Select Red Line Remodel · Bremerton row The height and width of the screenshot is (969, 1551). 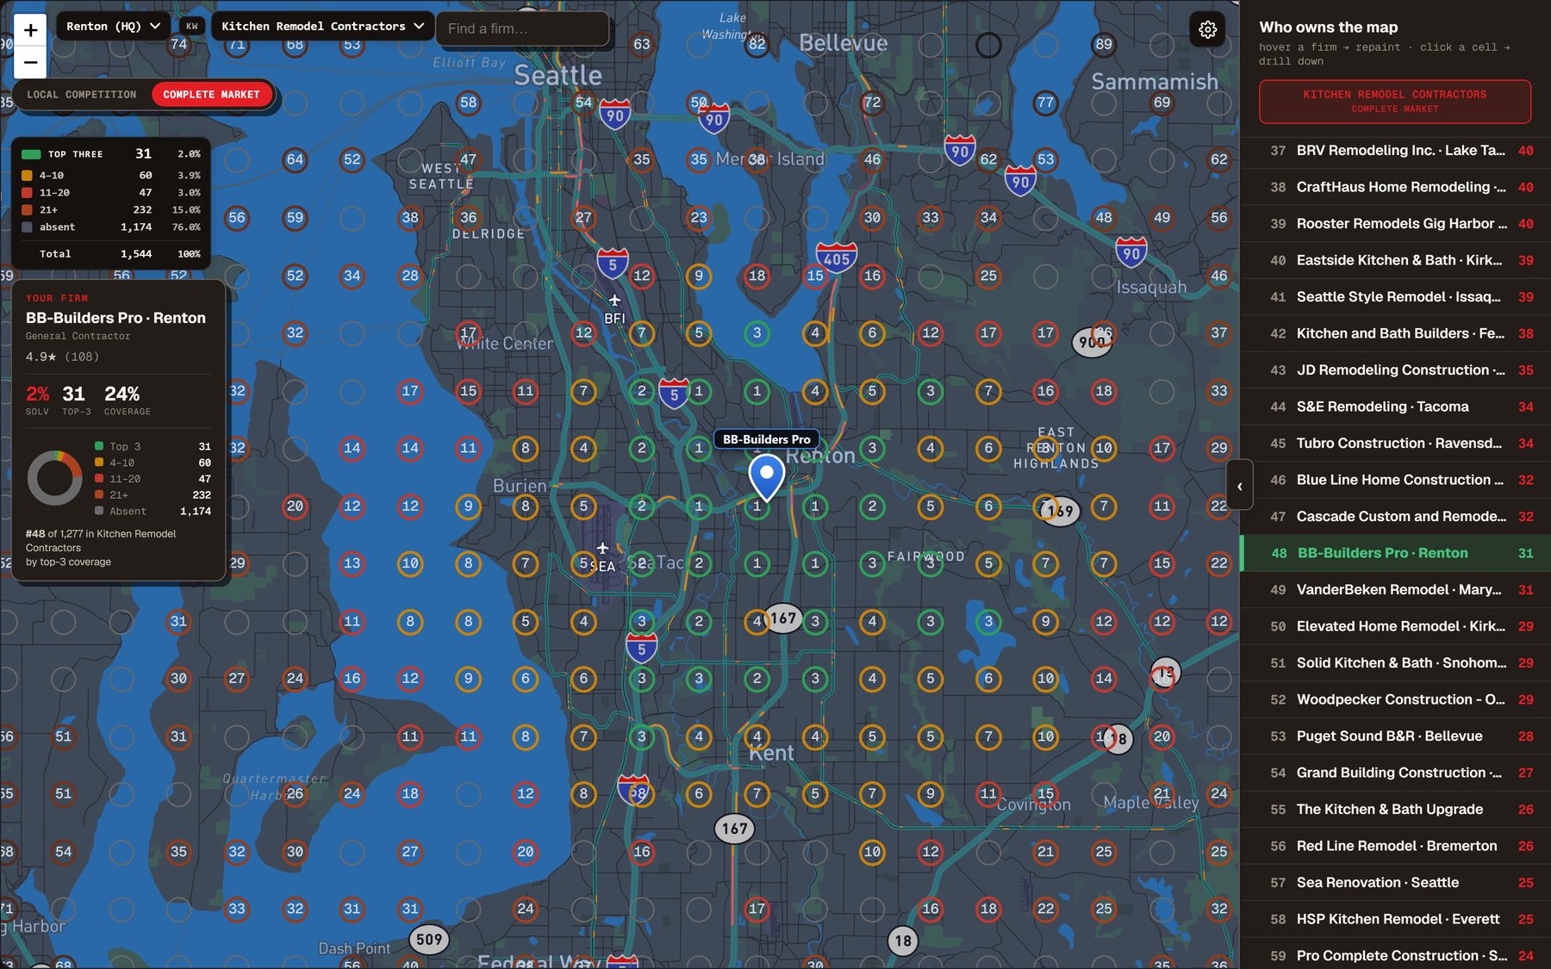tap(1396, 846)
